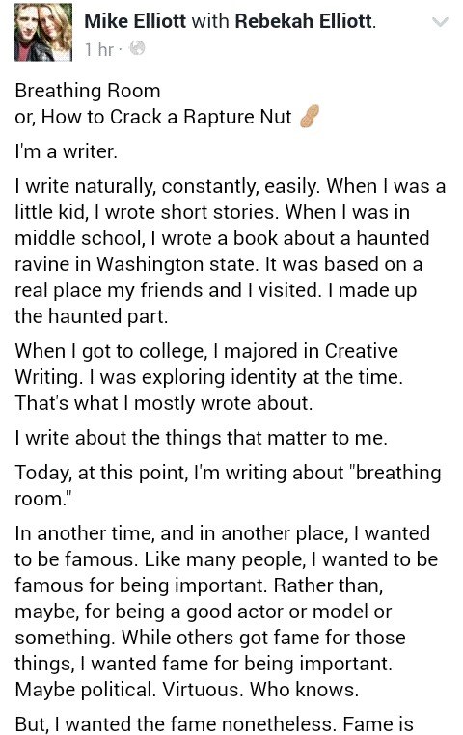The image size is (463, 735).
Task: Click the 'the haunted part.' line
Action: tap(92, 316)
